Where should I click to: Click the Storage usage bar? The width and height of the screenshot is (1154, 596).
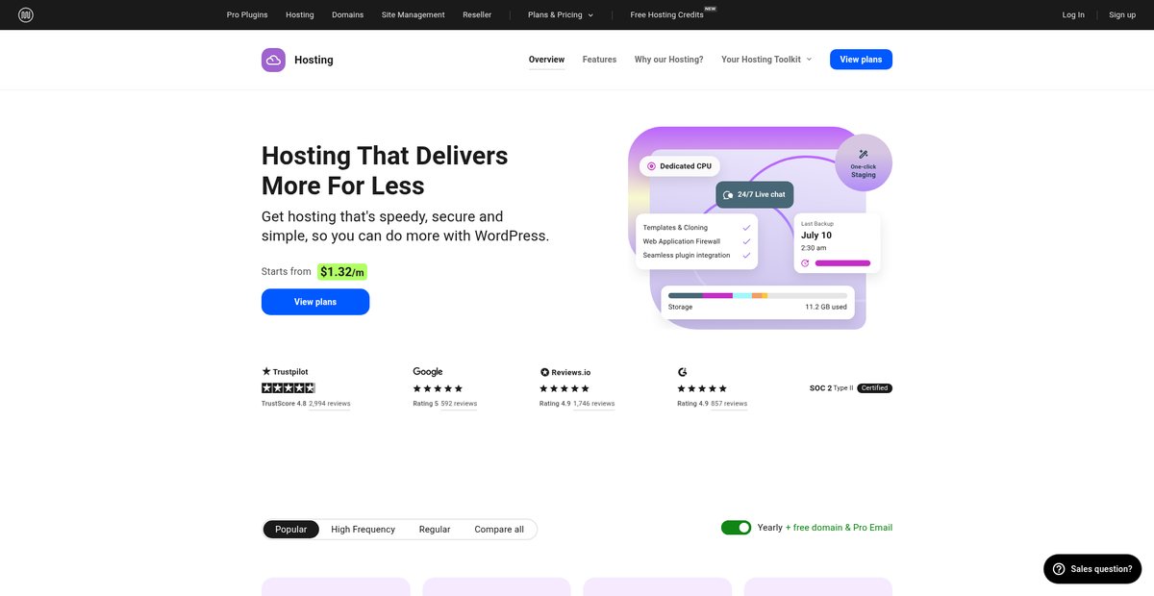pos(758,295)
